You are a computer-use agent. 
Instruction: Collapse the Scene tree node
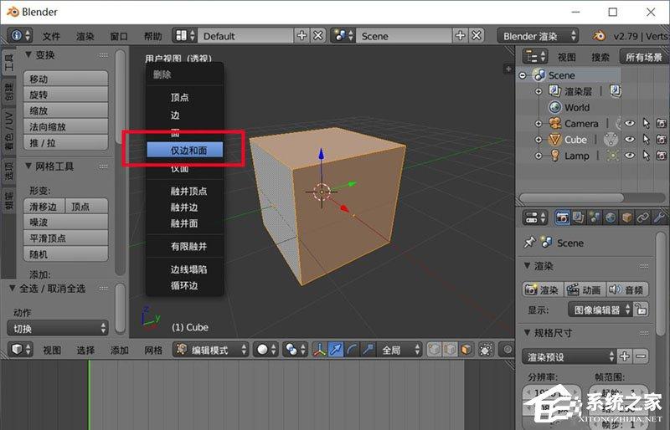tap(523, 75)
